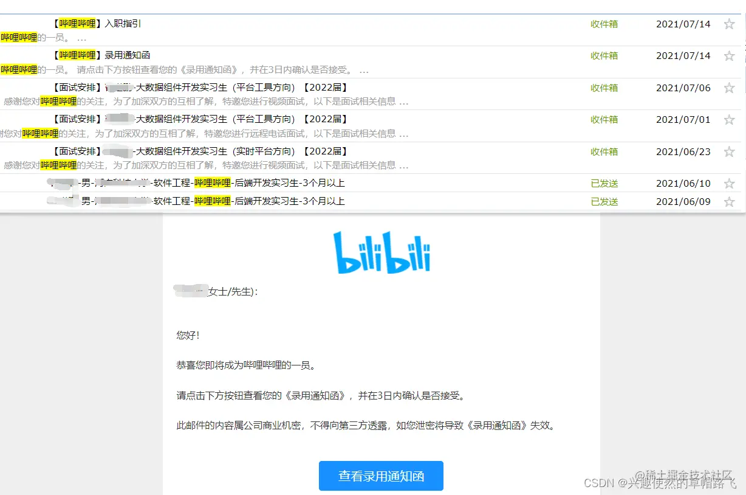
Task: Open the 平台工具方向 interview email from 2021/07/06
Action: tap(200, 88)
